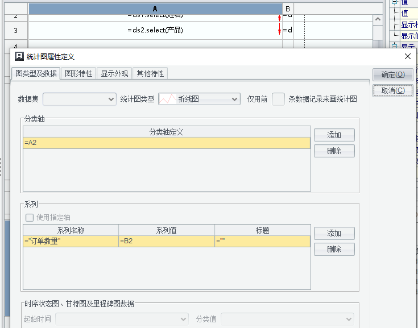
Task: Select the =A2 row in 分类轴定义
Action: 167,143
